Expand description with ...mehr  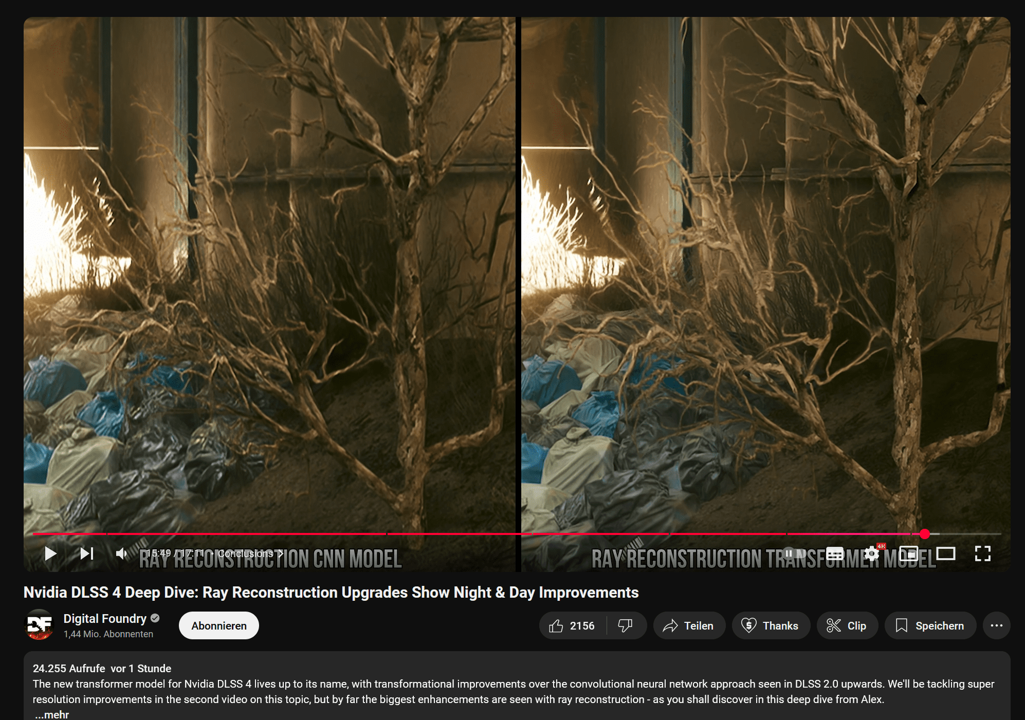(x=51, y=714)
